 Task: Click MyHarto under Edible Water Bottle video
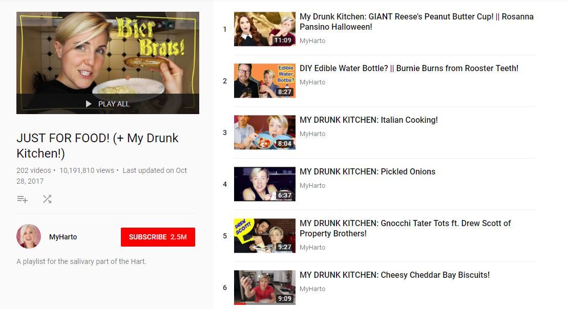312,82
